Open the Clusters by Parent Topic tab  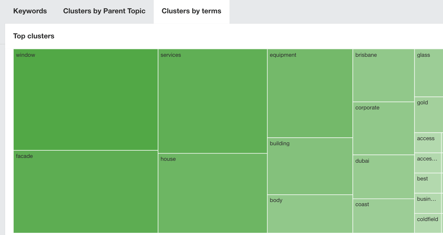coord(104,11)
